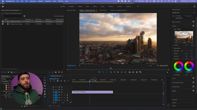Viewport: 197px width, 110px height.
Task: Click the Add Marker icon in timeline
Action: click(61, 81)
